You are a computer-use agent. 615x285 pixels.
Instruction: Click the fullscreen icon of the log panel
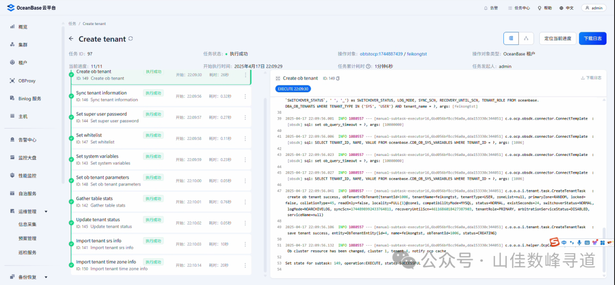pyautogui.click(x=278, y=79)
